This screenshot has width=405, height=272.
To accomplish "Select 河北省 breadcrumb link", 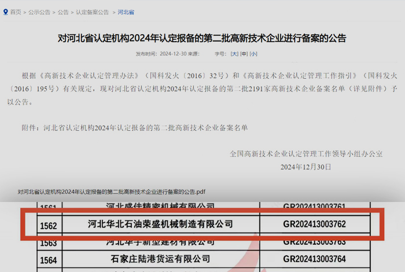I will [126, 12].
